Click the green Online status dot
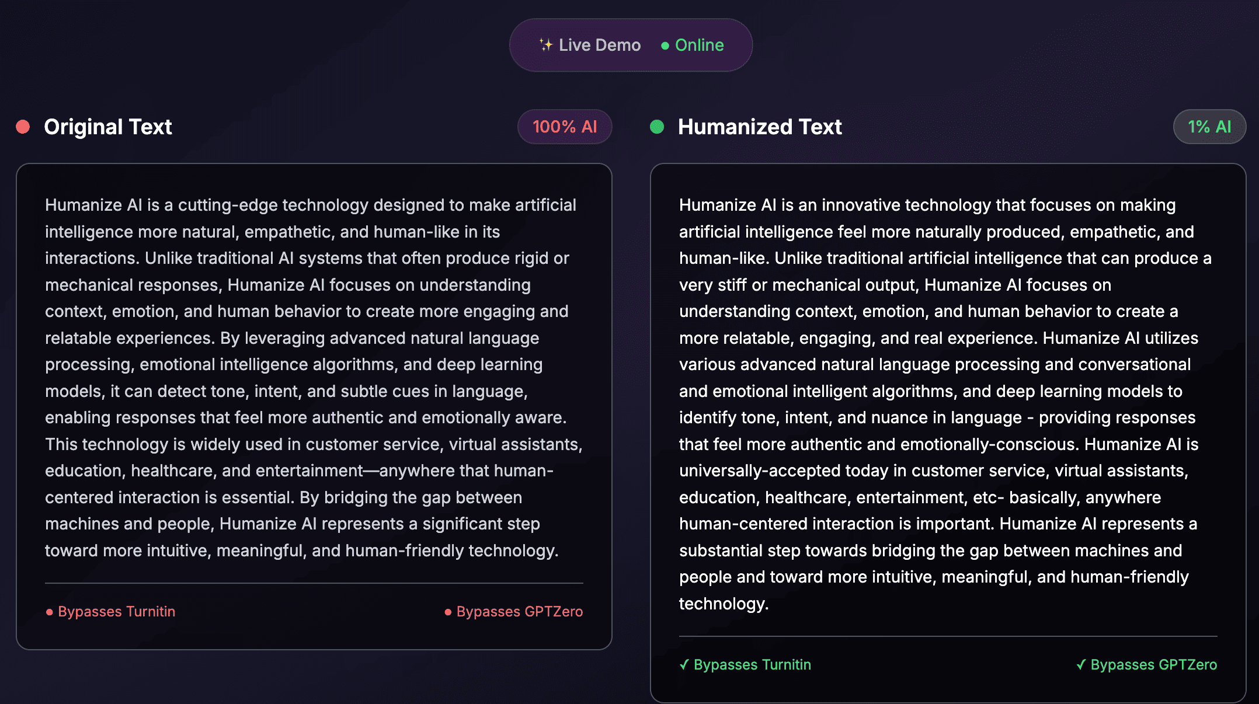The image size is (1259, 704). [x=665, y=44]
